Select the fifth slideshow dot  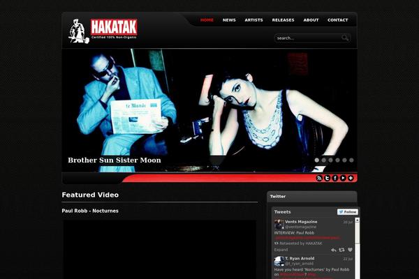[x=344, y=160]
